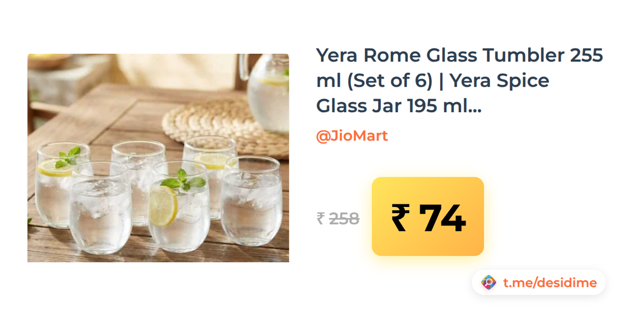Click the struck-through 258 original price

pos(344,218)
